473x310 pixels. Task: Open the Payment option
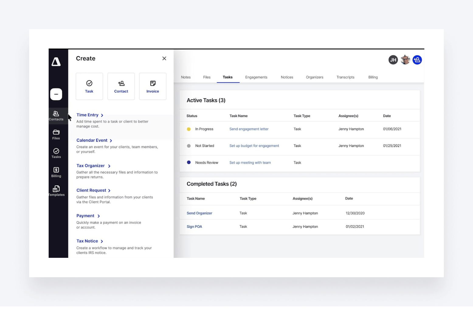pyautogui.click(x=85, y=216)
